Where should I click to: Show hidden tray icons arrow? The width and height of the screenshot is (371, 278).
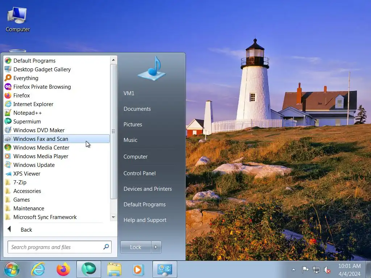click(293, 269)
